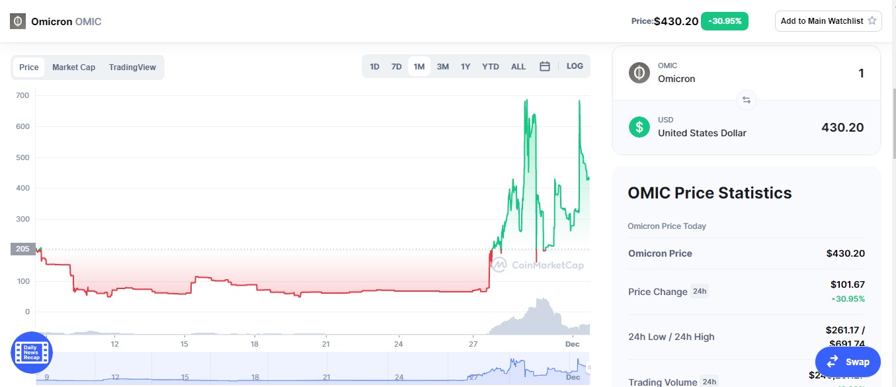Click the chart range navigator right handle
The image size is (896, 387).
tap(589, 368)
